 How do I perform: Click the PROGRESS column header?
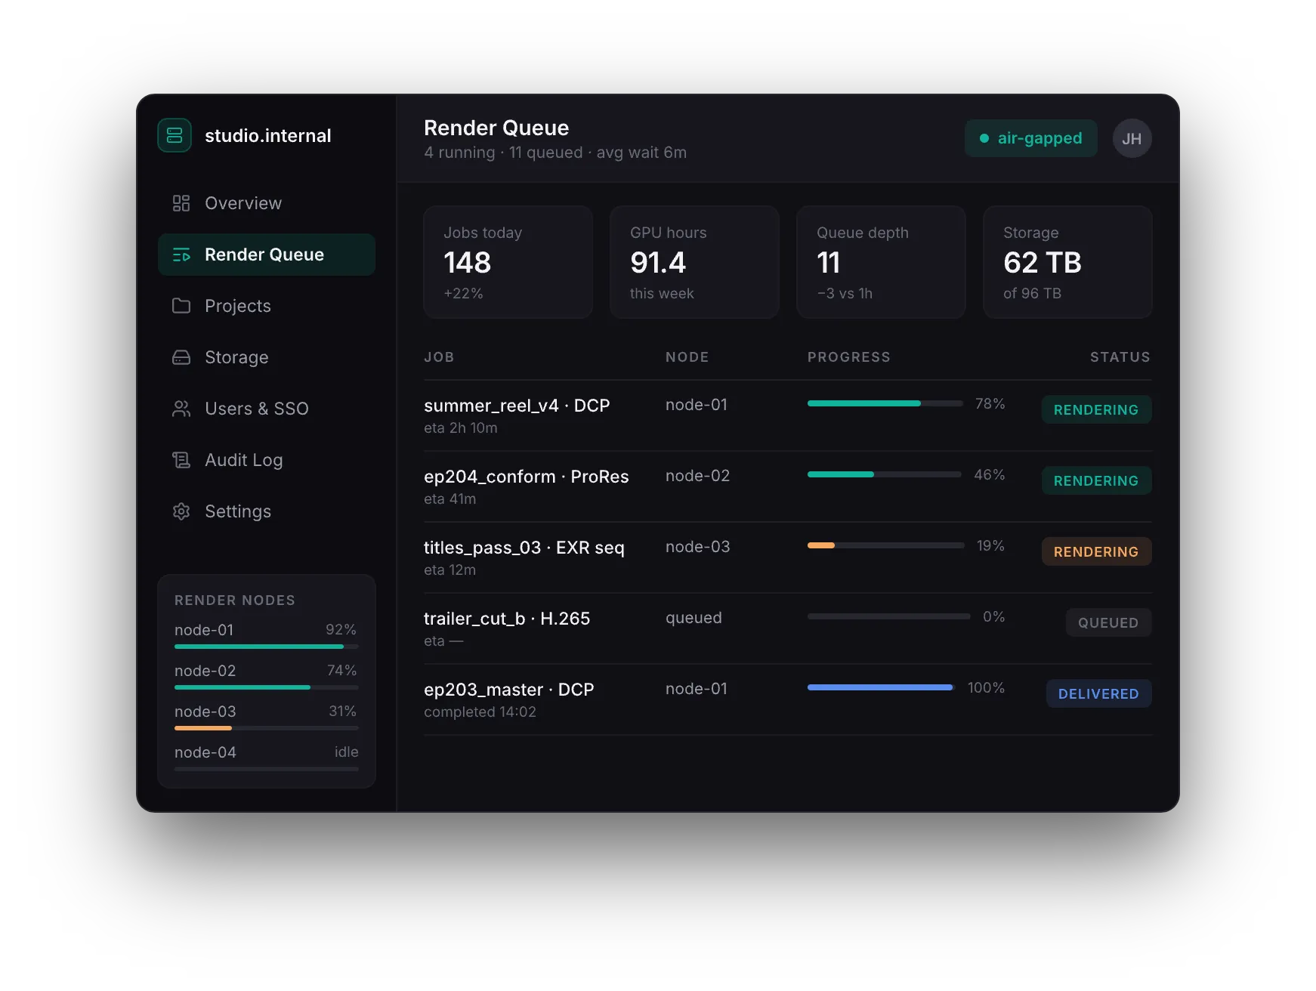(x=849, y=357)
